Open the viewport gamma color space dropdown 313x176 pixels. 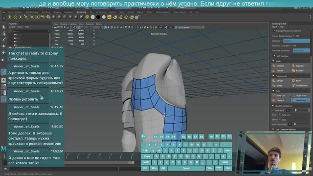pos(191,27)
